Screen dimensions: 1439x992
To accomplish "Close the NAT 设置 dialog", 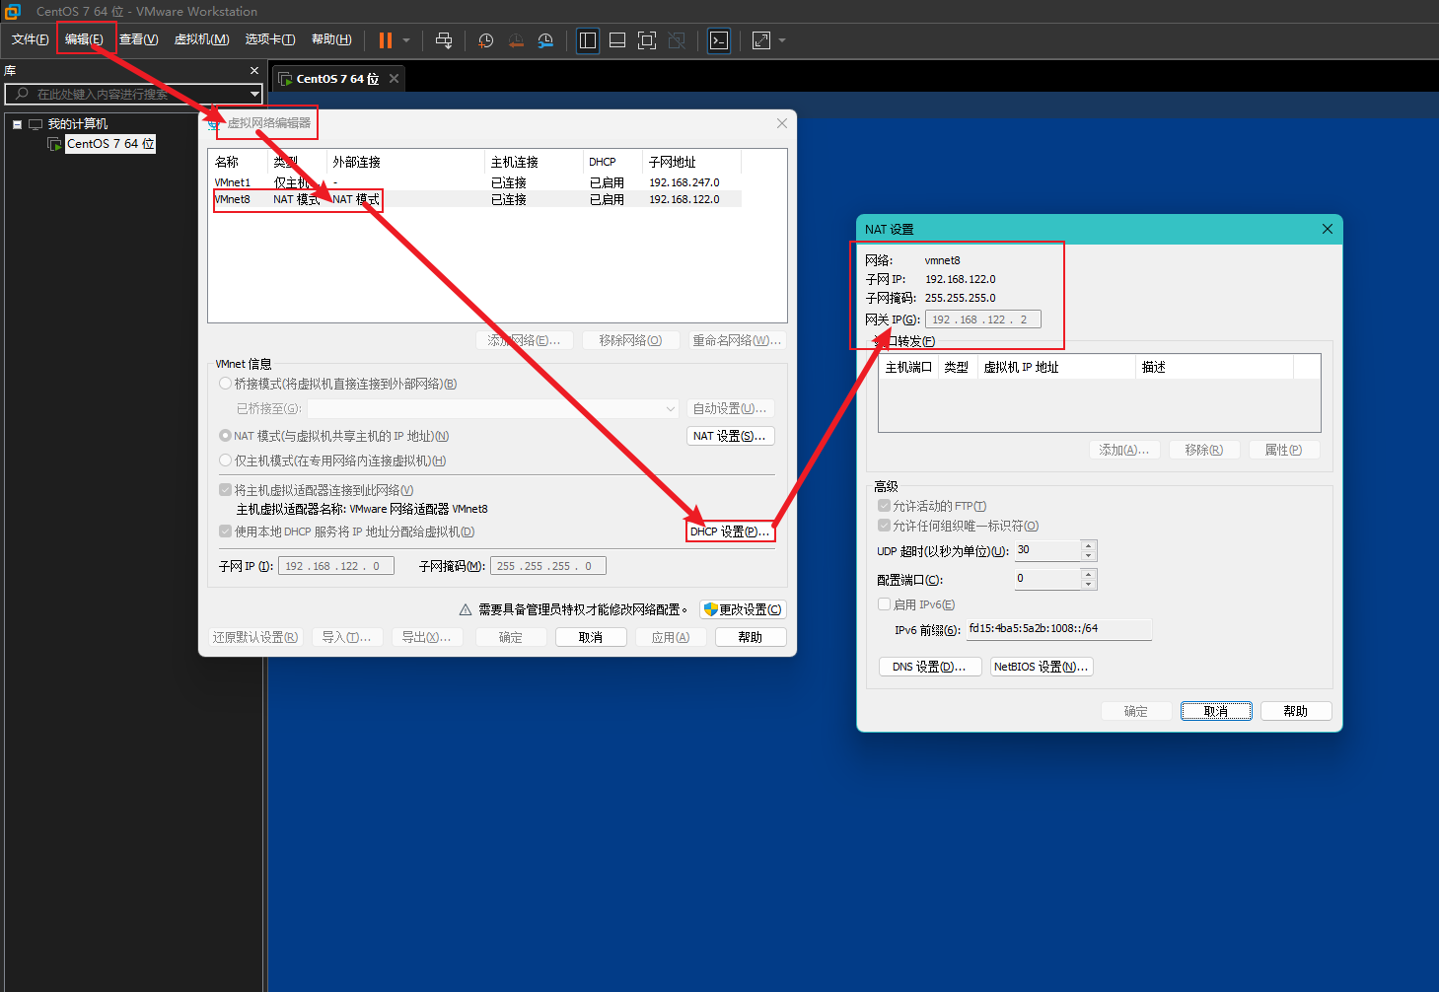I will click(1328, 229).
